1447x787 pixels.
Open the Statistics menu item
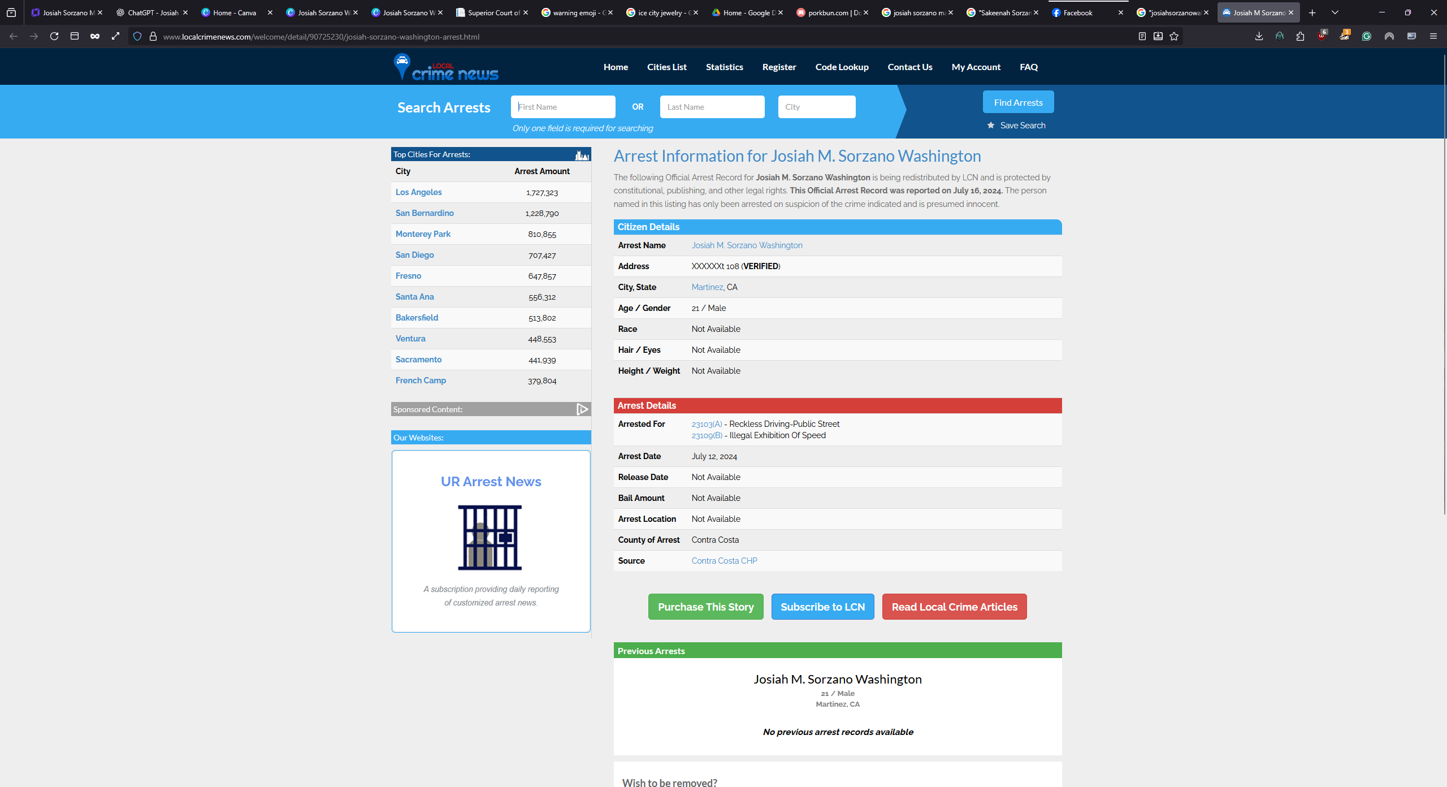click(x=724, y=67)
